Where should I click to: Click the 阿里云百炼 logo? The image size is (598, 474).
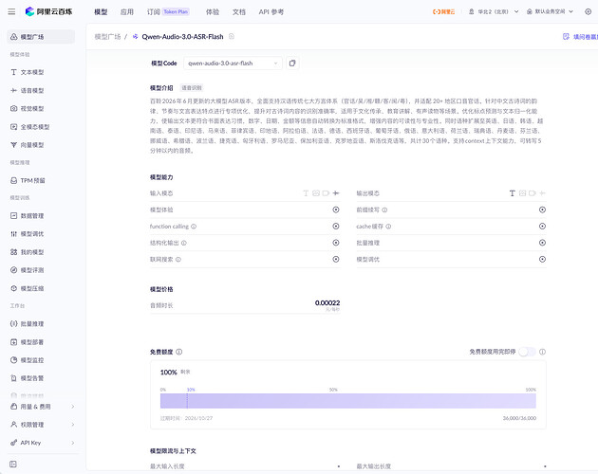pos(48,11)
